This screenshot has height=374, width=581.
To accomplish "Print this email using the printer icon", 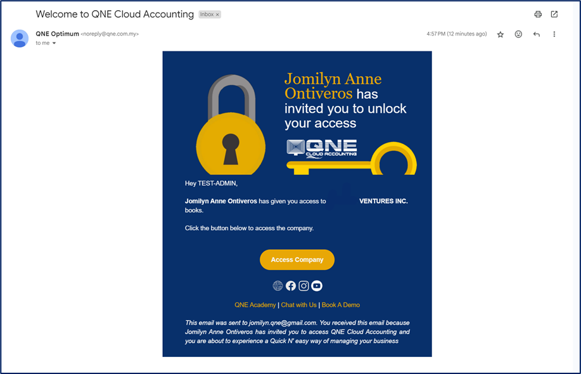I will pos(538,14).
